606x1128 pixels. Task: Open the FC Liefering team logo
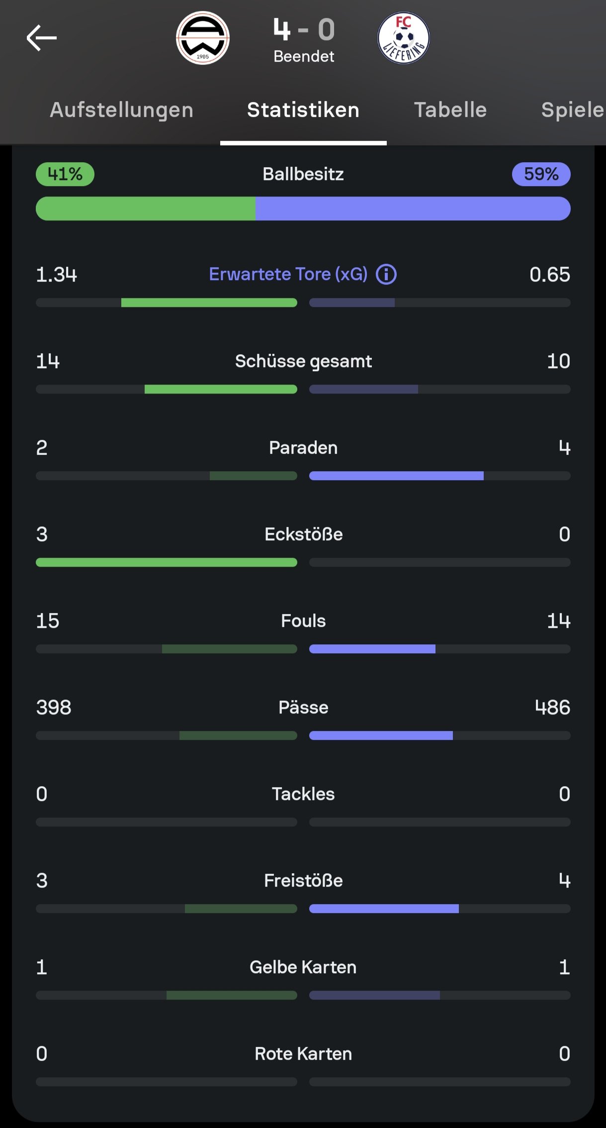[403, 38]
